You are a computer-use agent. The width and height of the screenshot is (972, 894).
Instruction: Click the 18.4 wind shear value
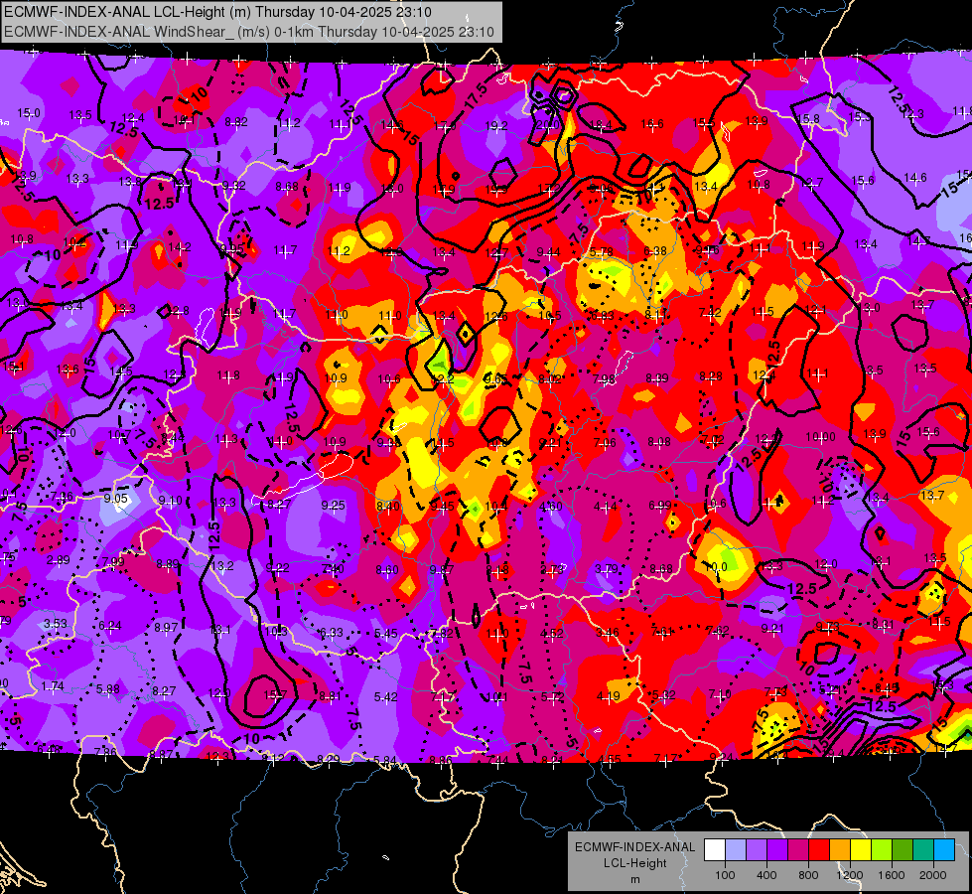click(x=600, y=125)
